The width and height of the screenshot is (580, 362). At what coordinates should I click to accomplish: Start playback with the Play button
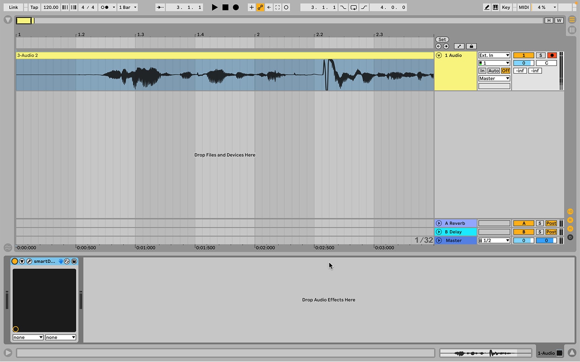tap(215, 7)
